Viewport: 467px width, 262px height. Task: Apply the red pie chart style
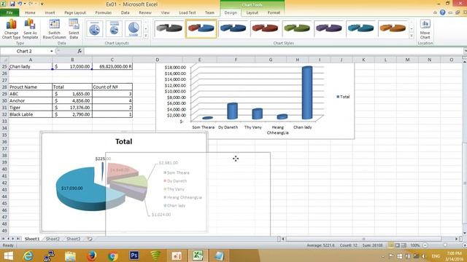click(265, 28)
